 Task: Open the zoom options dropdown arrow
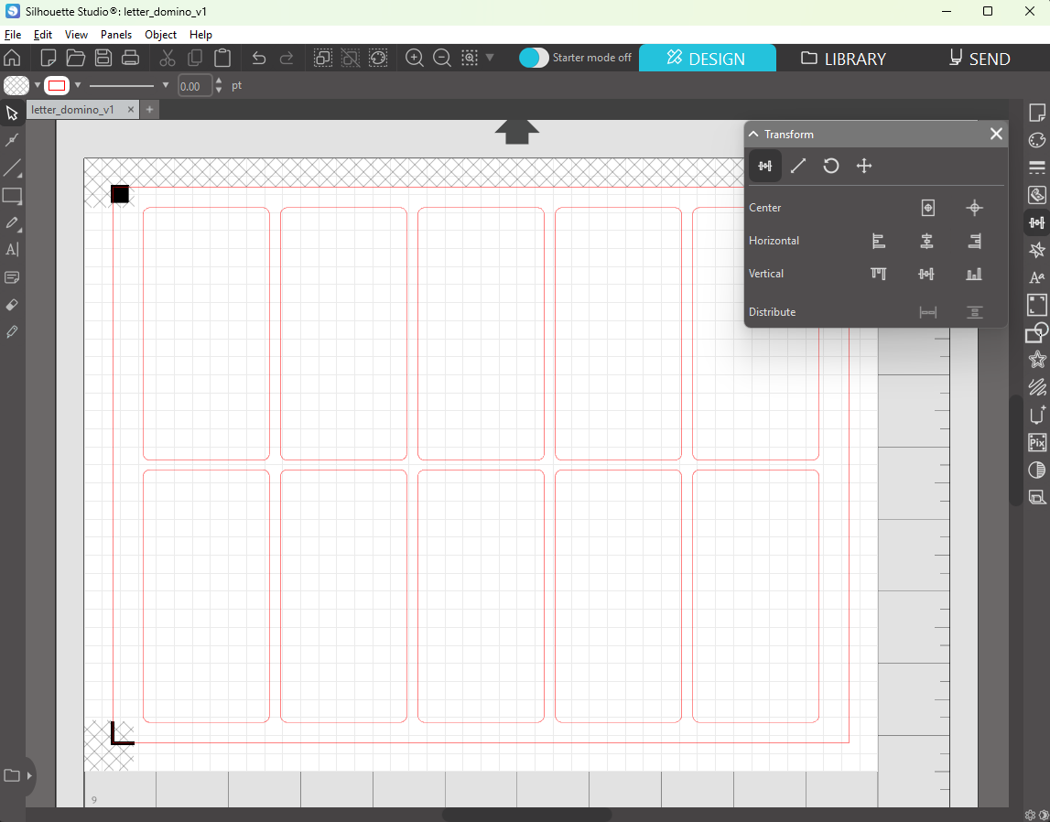coord(490,58)
